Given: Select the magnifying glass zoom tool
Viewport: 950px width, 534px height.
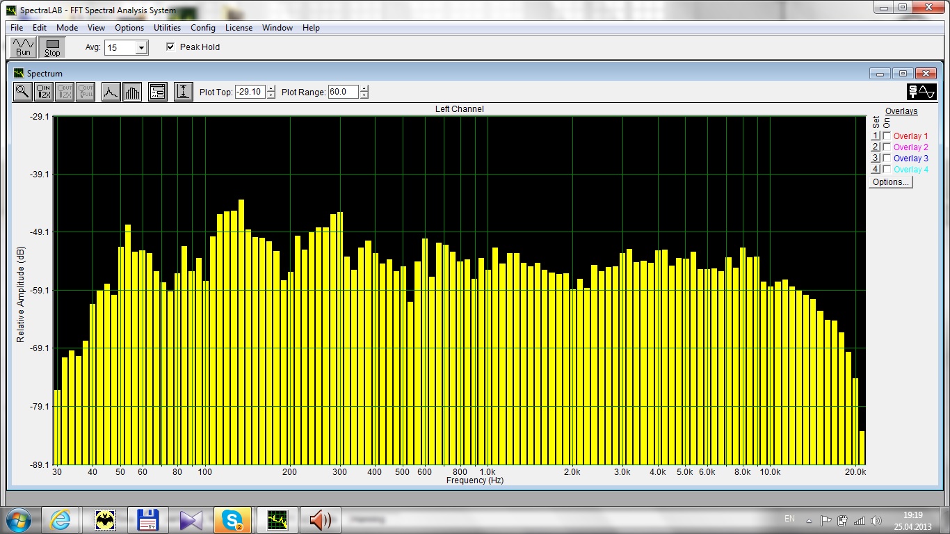Looking at the screenshot, I should [x=23, y=92].
